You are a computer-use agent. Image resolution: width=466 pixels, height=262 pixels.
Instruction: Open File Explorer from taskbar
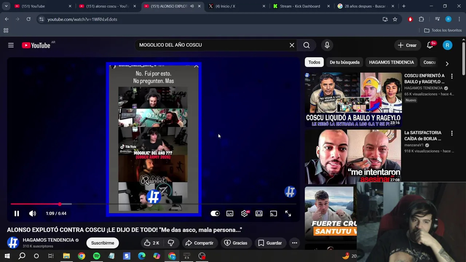click(66, 256)
